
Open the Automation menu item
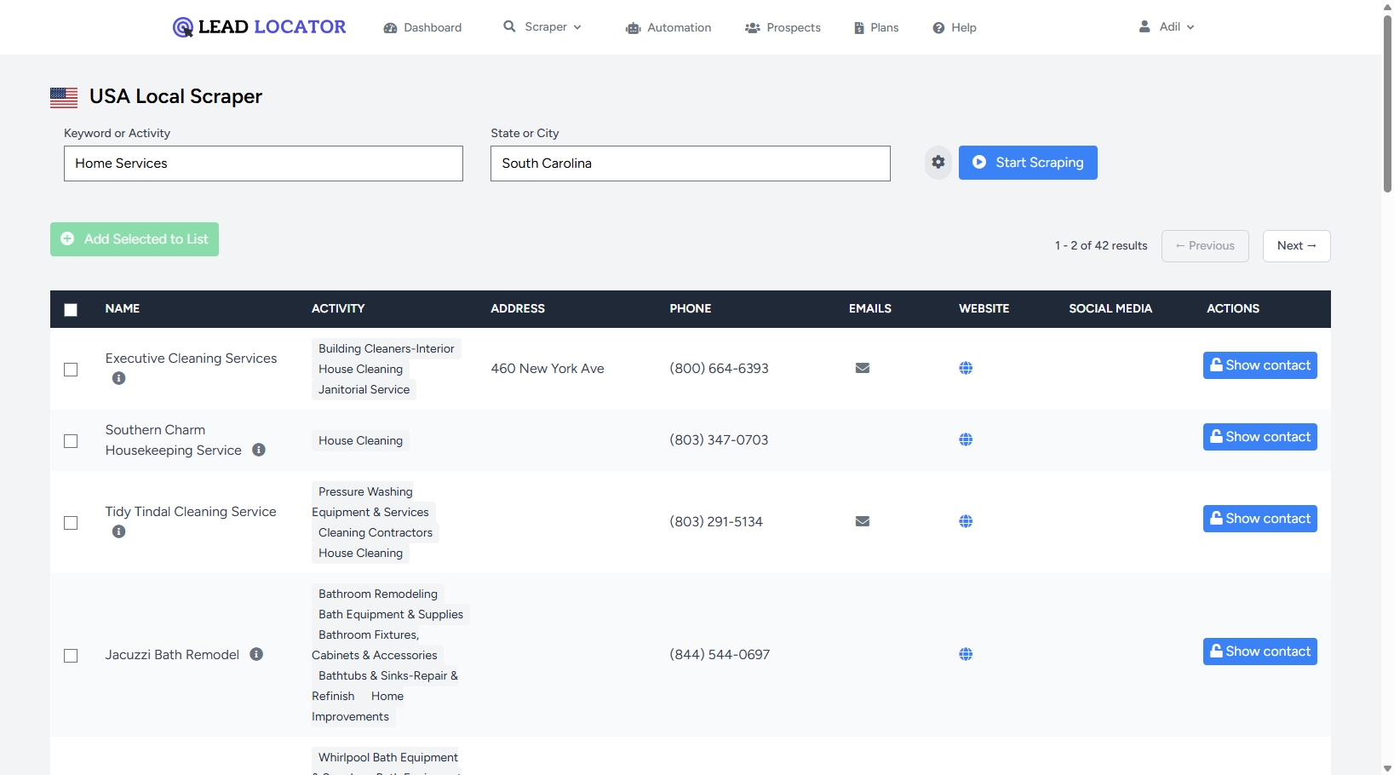pyautogui.click(x=668, y=28)
